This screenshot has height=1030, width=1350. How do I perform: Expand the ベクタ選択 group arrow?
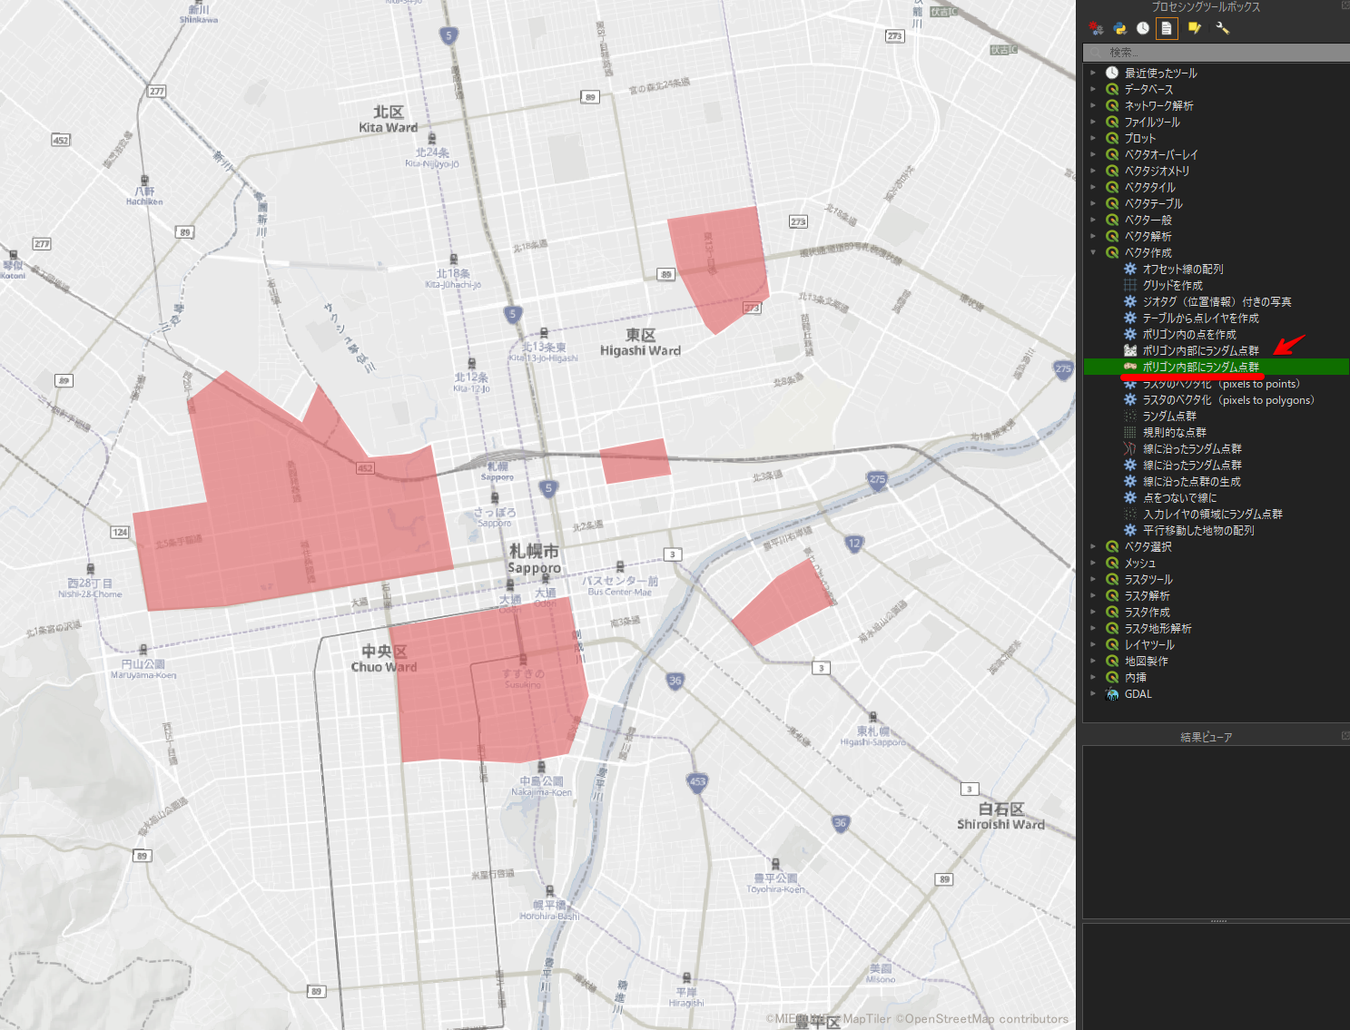[1093, 546]
